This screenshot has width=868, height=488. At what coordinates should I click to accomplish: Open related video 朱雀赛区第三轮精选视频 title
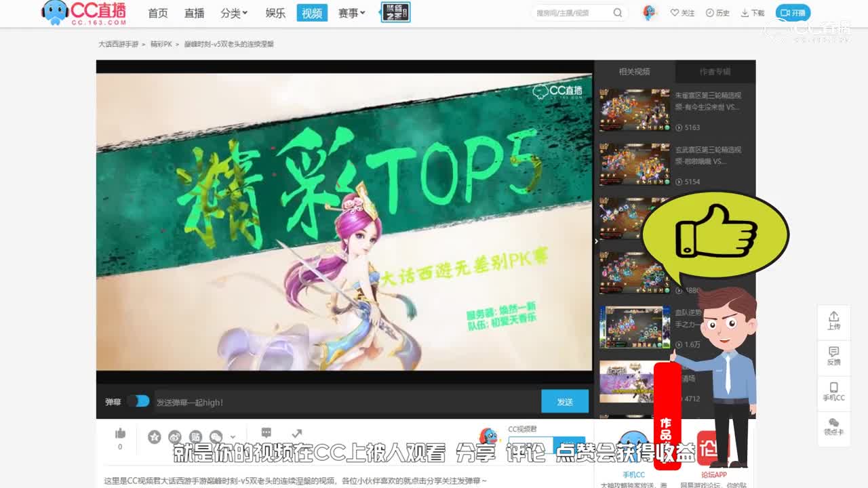pos(709,101)
